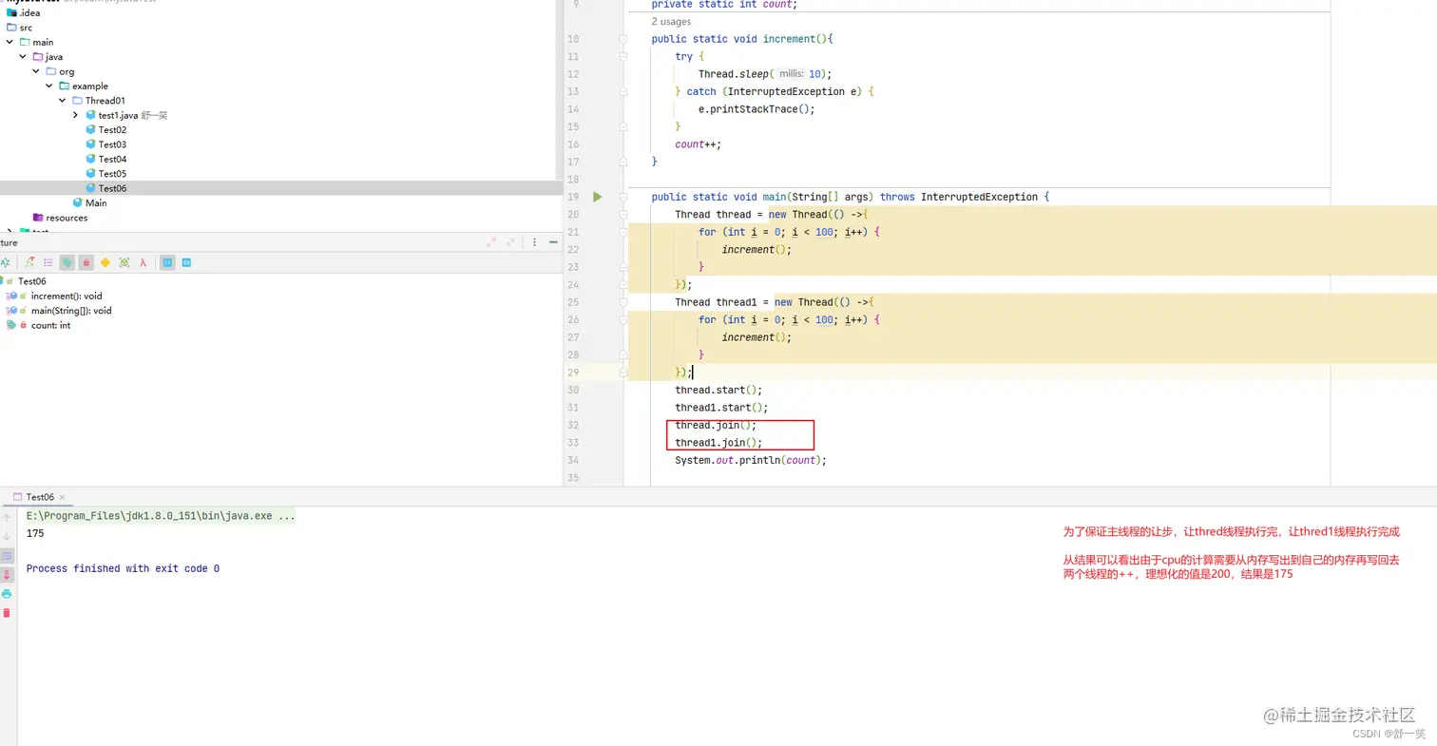This screenshot has height=746, width=1437.
Task: Fold the main method in editor gutter
Action: click(x=623, y=197)
